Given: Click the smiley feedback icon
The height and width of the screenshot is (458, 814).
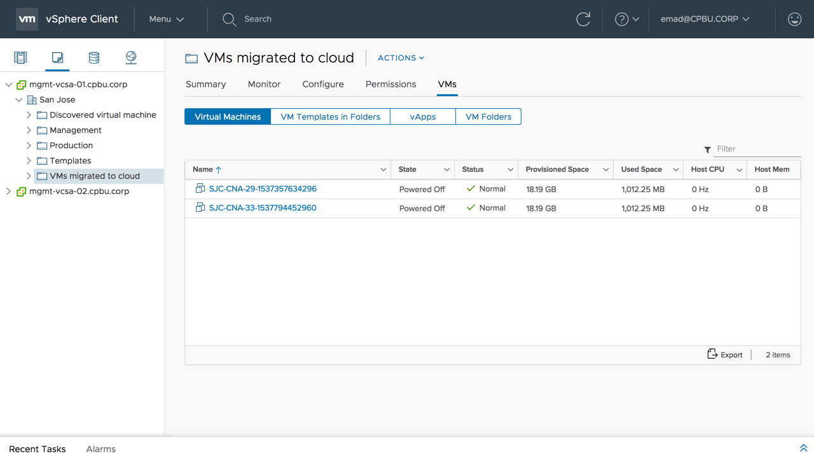Looking at the screenshot, I should (x=794, y=19).
